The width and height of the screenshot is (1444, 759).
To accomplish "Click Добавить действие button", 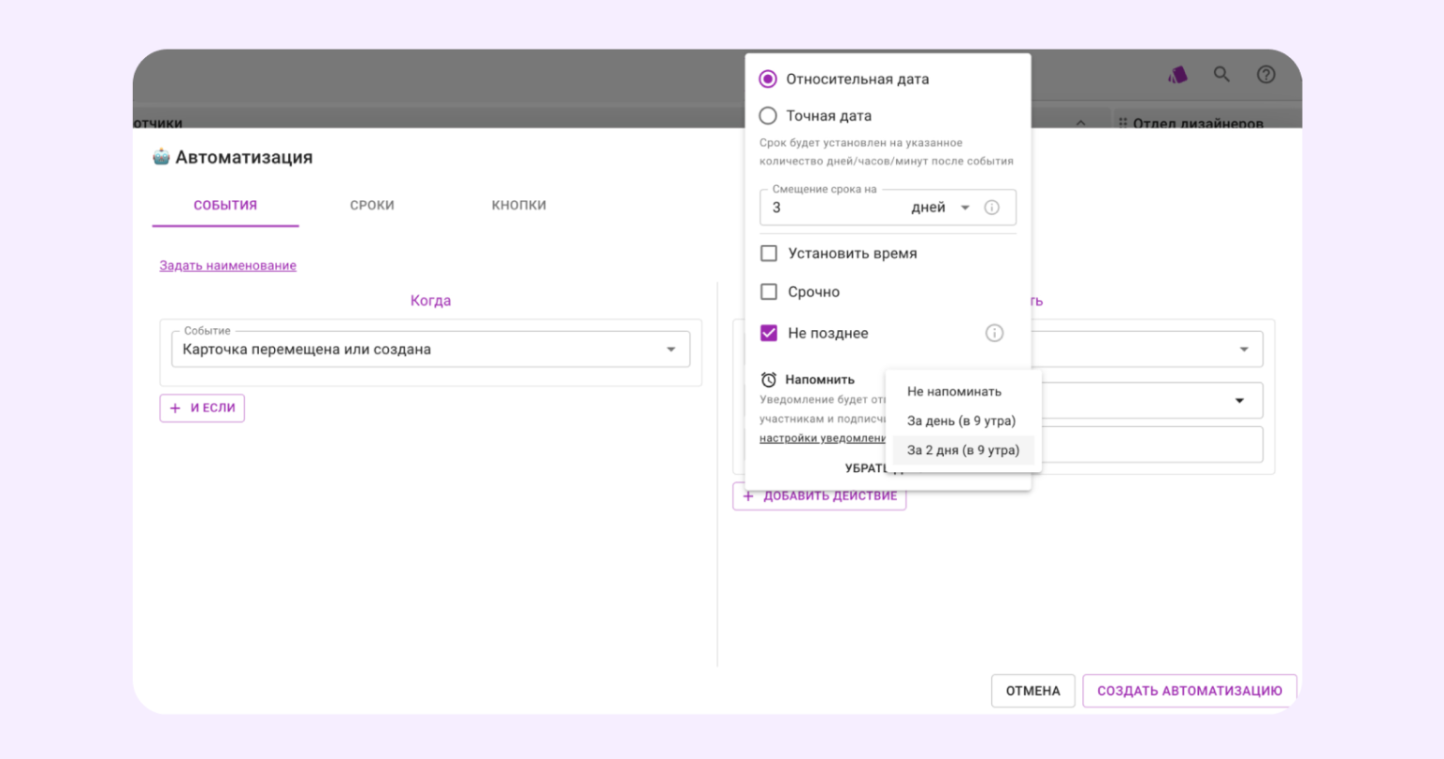I will pyautogui.click(x=819, y=496).
